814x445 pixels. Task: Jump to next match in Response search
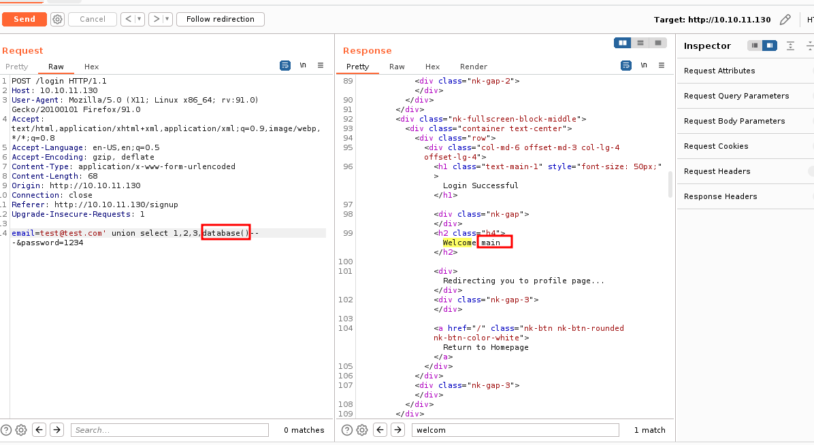click(397, 430)
